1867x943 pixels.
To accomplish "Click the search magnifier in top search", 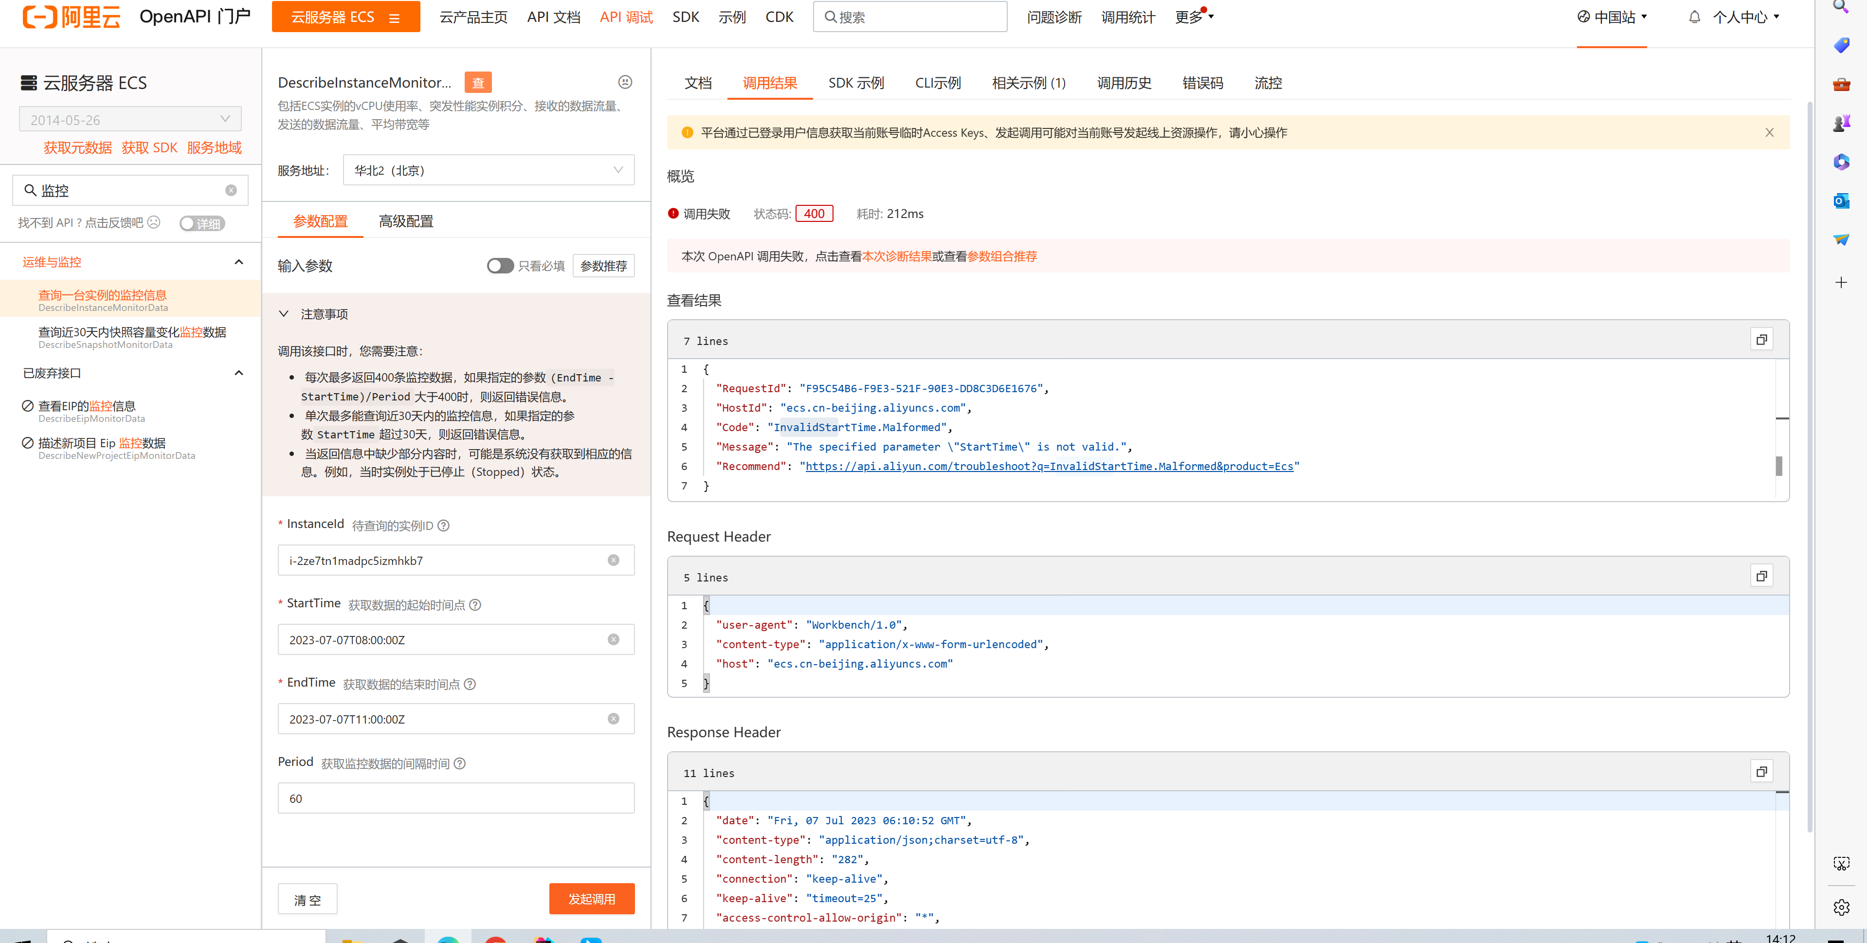I will click(x=831, y=17).
